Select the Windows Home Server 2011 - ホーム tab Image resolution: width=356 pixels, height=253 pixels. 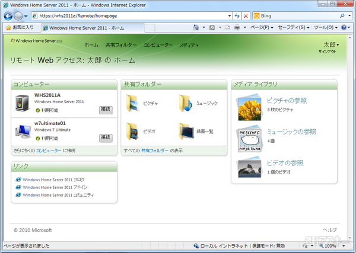tap(93, 28)
